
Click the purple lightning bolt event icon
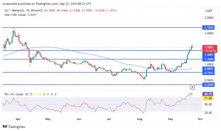click(x=192, y=87)
